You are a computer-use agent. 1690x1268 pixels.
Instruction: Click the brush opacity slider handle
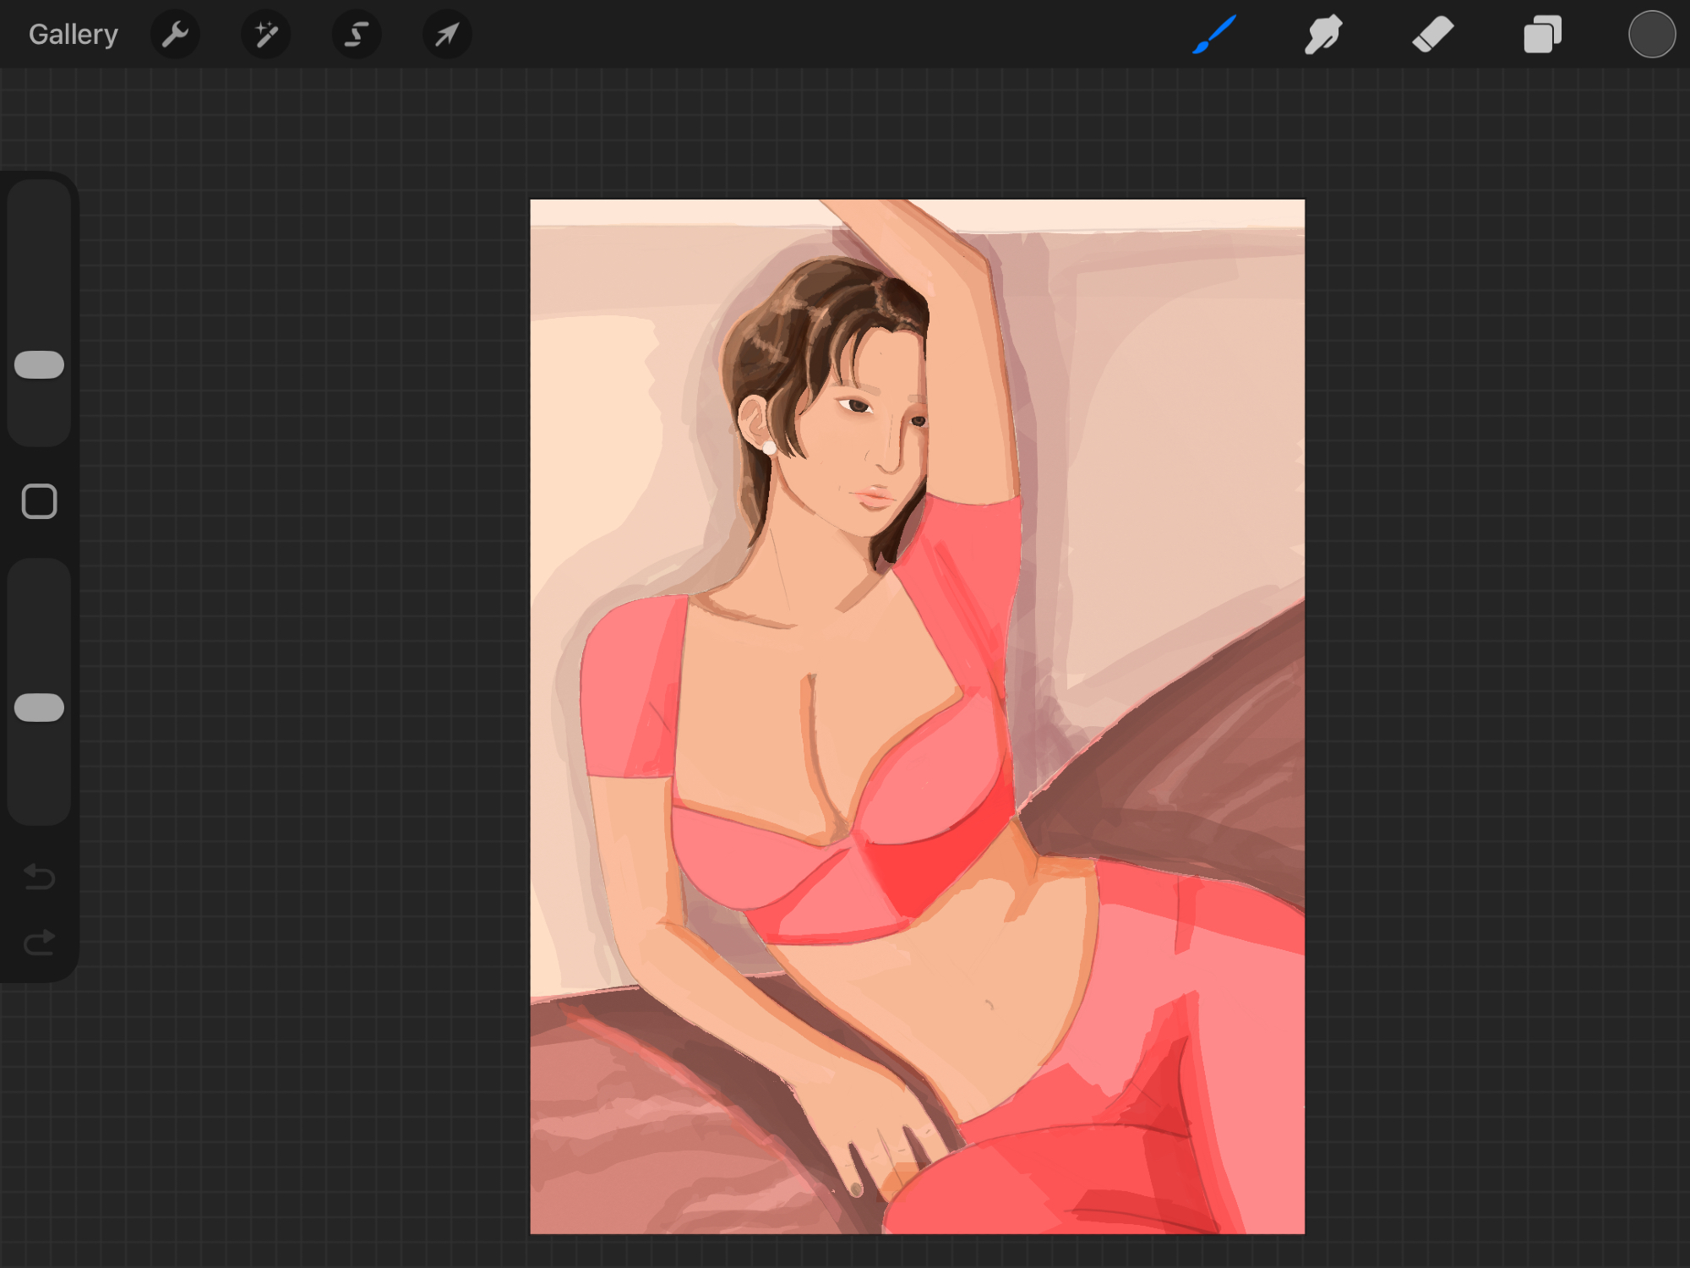pos(40,708)
